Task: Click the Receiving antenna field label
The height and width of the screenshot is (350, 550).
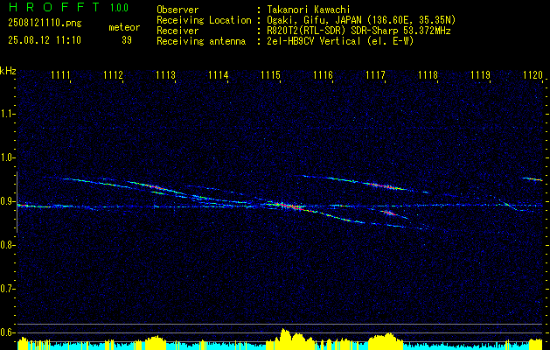Action: point(201,41)
